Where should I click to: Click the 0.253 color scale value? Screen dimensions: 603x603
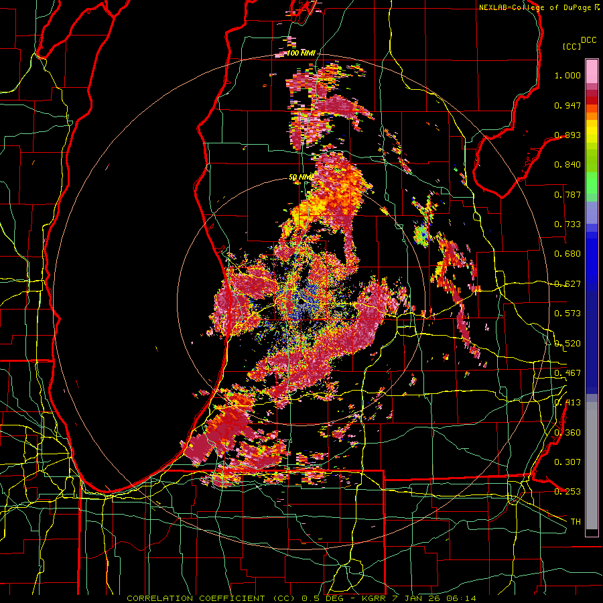pyautogui.click(x=567, y=492)
